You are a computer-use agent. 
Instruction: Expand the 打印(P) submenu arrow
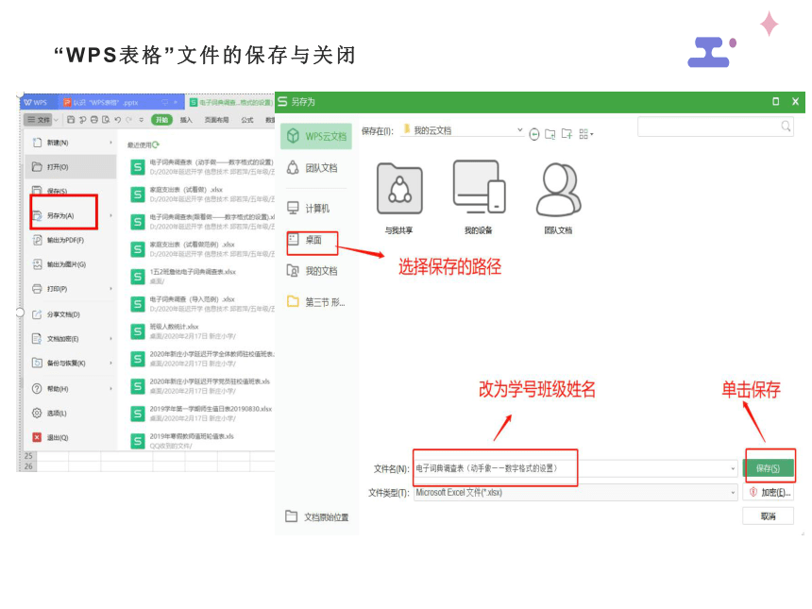click(x=110, y=288)
